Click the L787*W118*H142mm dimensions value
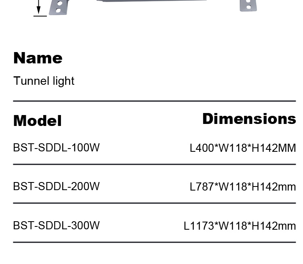Viewport: 303px width, 264px height. coord(243,187)
